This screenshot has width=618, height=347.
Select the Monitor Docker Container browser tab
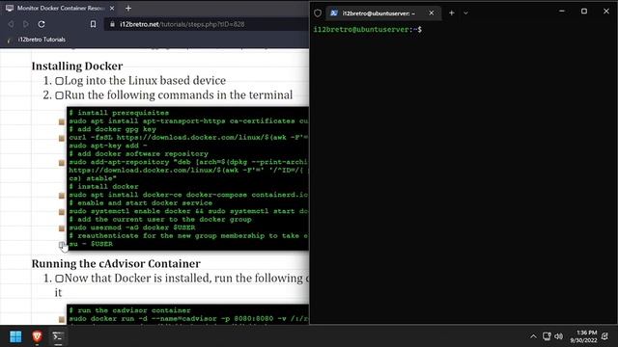pos(59,9)
